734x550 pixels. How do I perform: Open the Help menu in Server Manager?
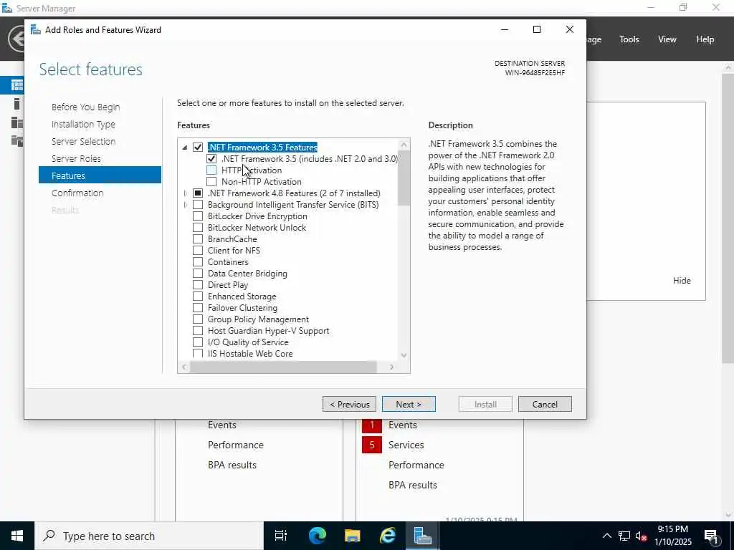tap(705, 39)
